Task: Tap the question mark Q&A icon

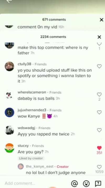Action: (x=98, y=183)
